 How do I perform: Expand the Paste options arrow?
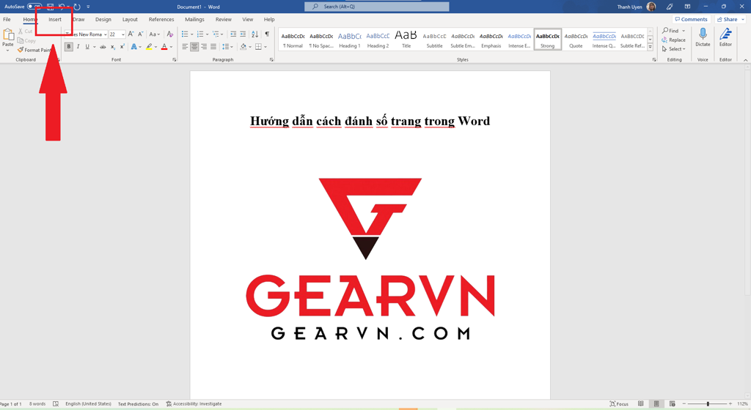click(x=7, y=51)
